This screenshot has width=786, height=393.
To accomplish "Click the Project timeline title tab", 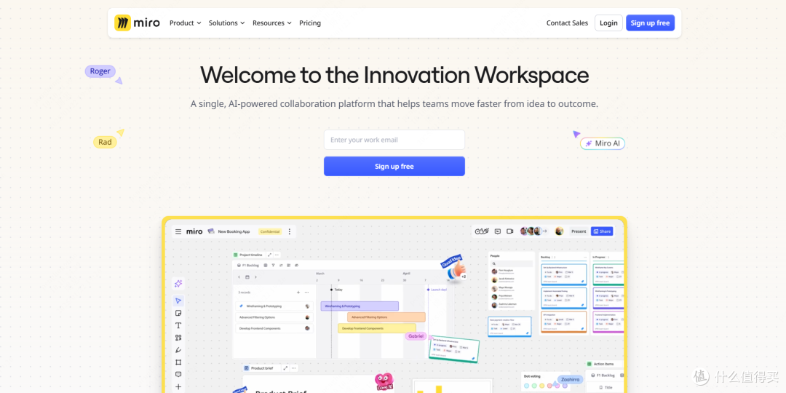I will [x=249, y=255].
